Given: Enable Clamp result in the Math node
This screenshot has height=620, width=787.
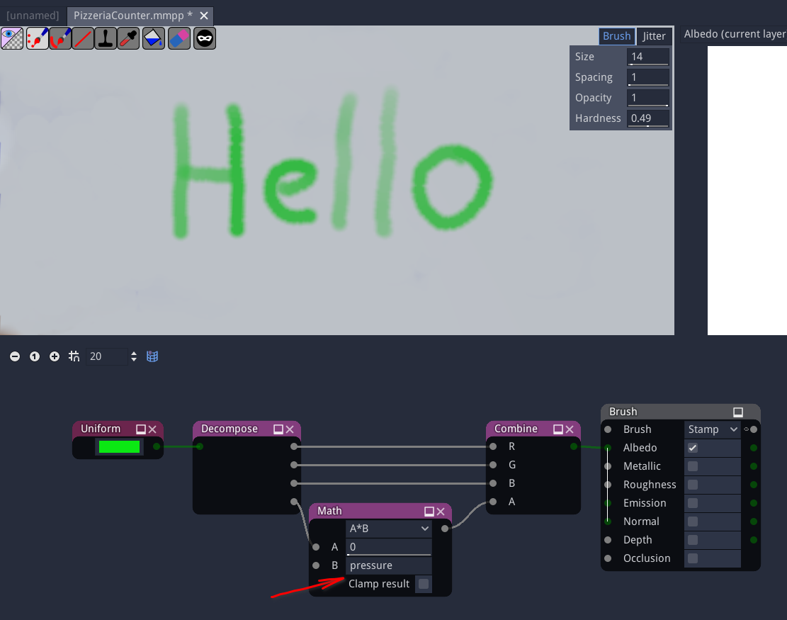Looking at the screenshot, I should pyautogui.click(x=424, y=584).
